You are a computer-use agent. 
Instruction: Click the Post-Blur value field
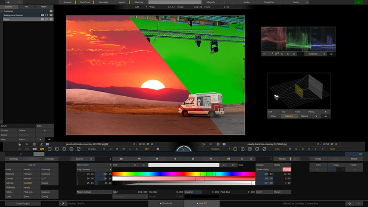point(237,192)
